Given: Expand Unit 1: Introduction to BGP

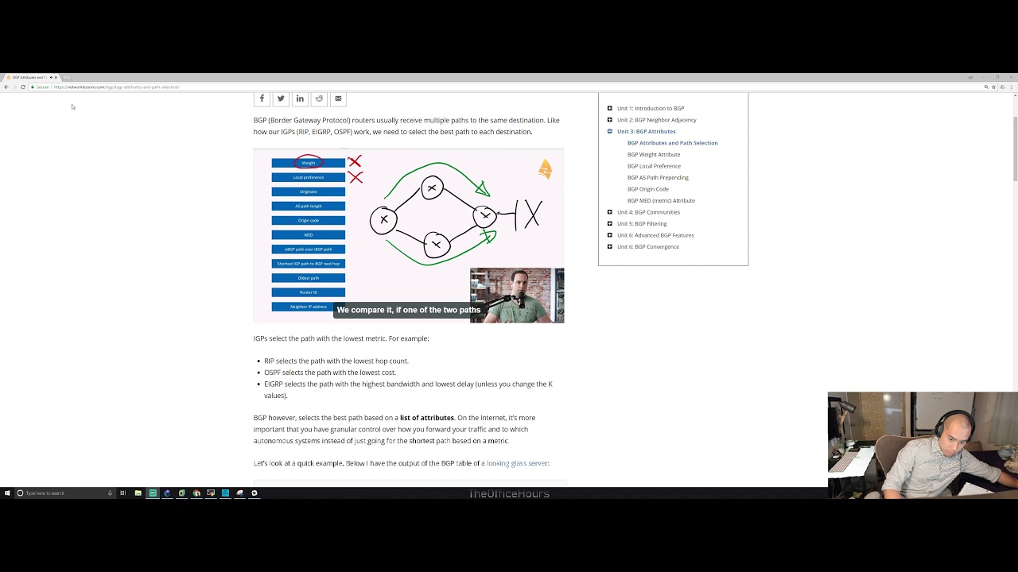Looking at the screenshot, I should pyautogui.click(x=610, y=108).
